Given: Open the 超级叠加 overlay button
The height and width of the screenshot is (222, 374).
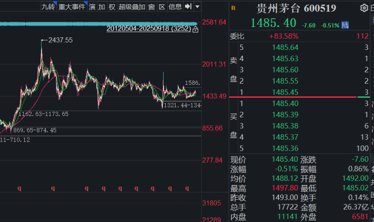Looking at the screenshot, I should pos(132,7).
